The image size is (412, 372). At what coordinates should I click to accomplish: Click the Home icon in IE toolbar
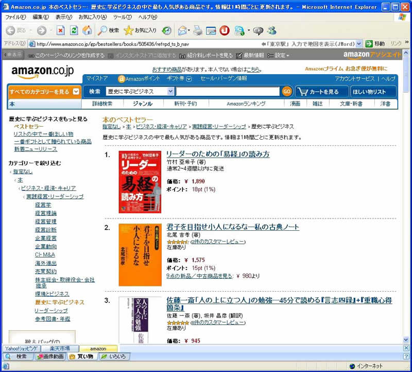coord(87,30)
